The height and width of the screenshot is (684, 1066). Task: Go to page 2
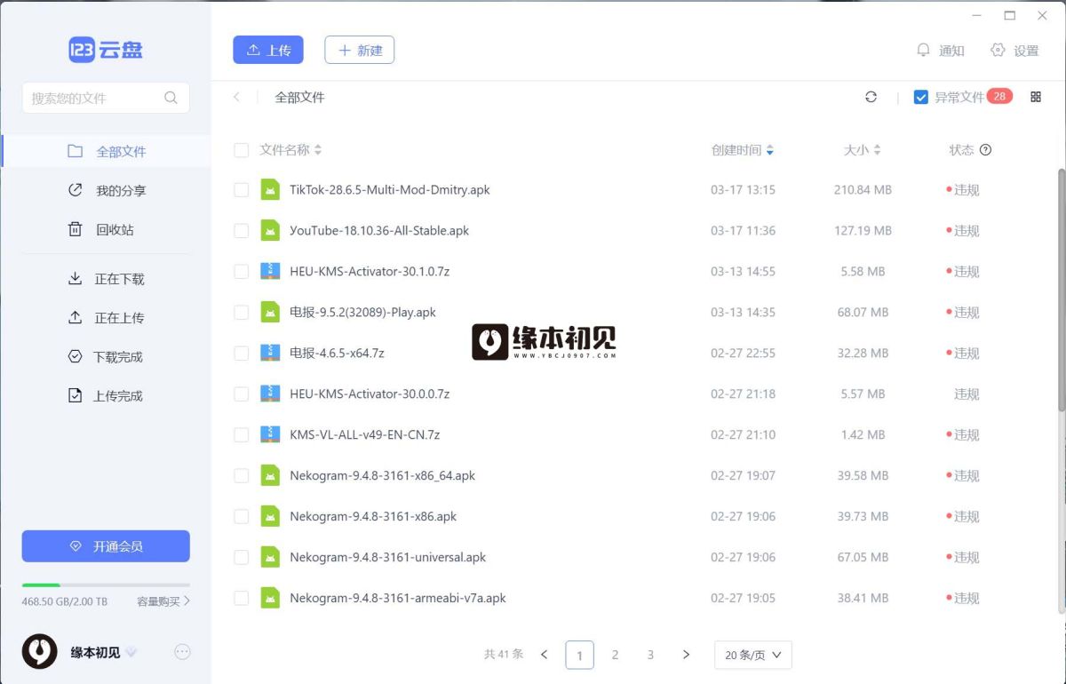[615, 655]
